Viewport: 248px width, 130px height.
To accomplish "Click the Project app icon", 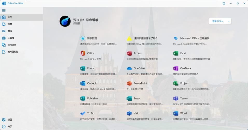I will 176,83.
